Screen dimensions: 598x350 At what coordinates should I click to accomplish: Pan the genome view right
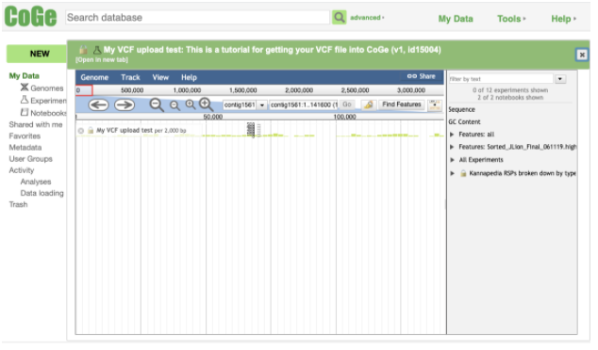[125, 104]
